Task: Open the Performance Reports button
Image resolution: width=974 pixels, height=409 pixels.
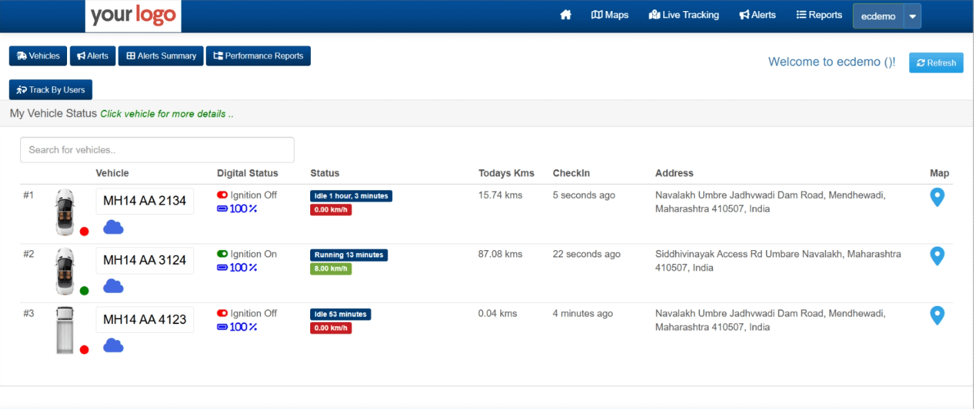Action: 258,56
